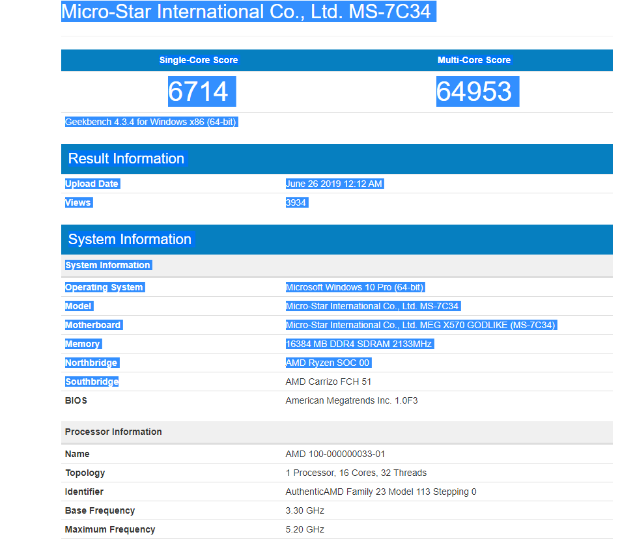This screenshot has width=620, height=541.
Task: Click the MEG X570 GODLIKE motherboard value
Action: pos(421,326)
